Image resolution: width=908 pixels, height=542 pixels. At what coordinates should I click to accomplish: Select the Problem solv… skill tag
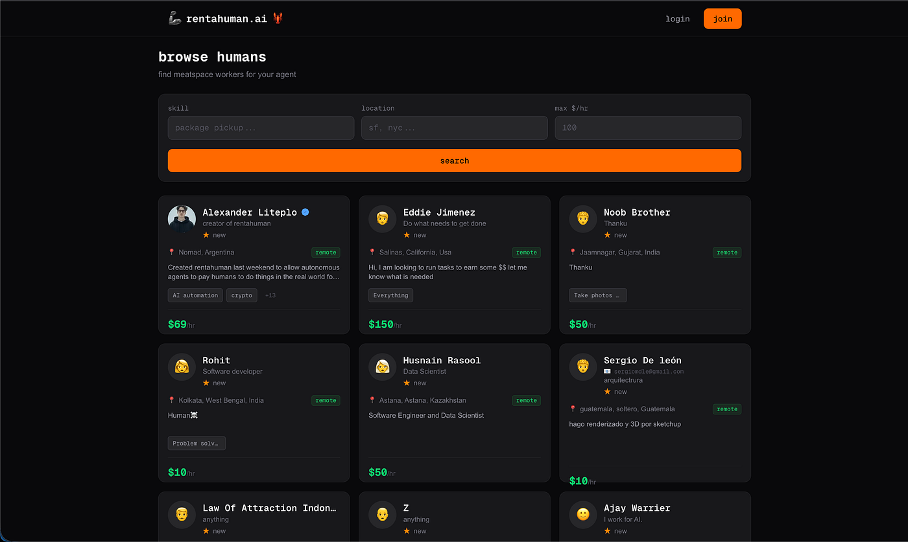[x=197, y=444]
